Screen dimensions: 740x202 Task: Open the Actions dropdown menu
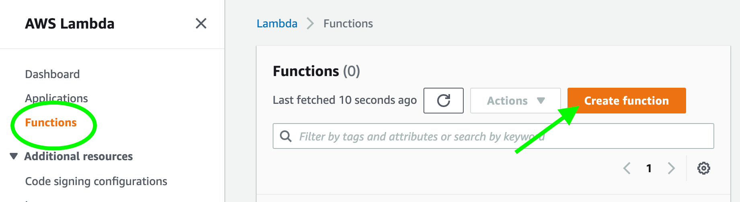tap(515, 101)
